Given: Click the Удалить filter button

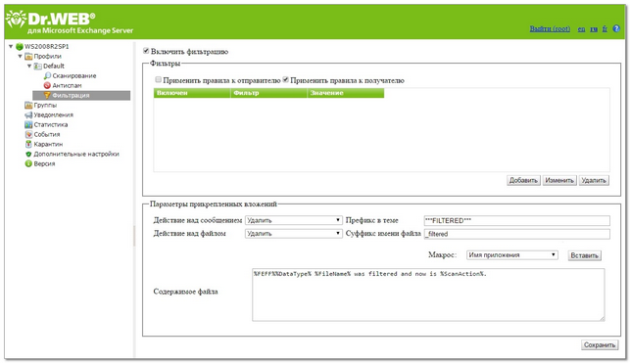Looking at the screenshot, I should tap(594, 180).
